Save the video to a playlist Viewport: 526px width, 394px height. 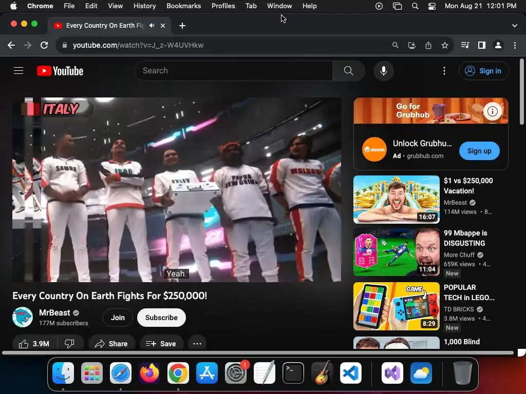click(161, 344)
